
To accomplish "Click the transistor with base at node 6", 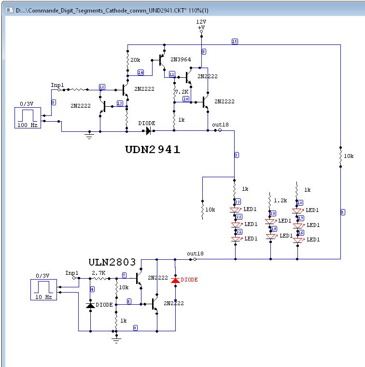I will pyautogui.click(x=154, y=304).
